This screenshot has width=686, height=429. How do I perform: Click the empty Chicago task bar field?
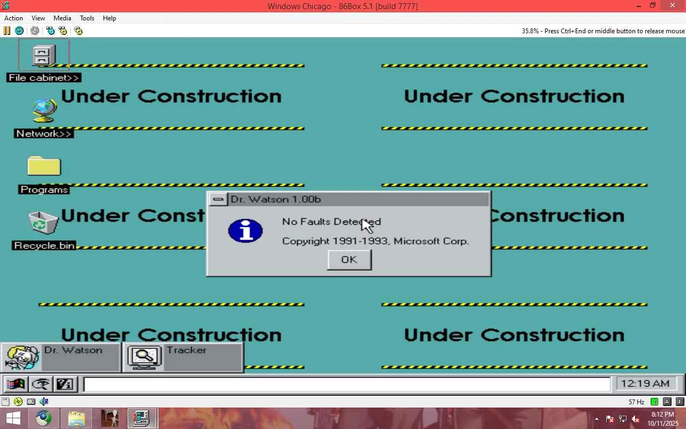tap(347, 384)
